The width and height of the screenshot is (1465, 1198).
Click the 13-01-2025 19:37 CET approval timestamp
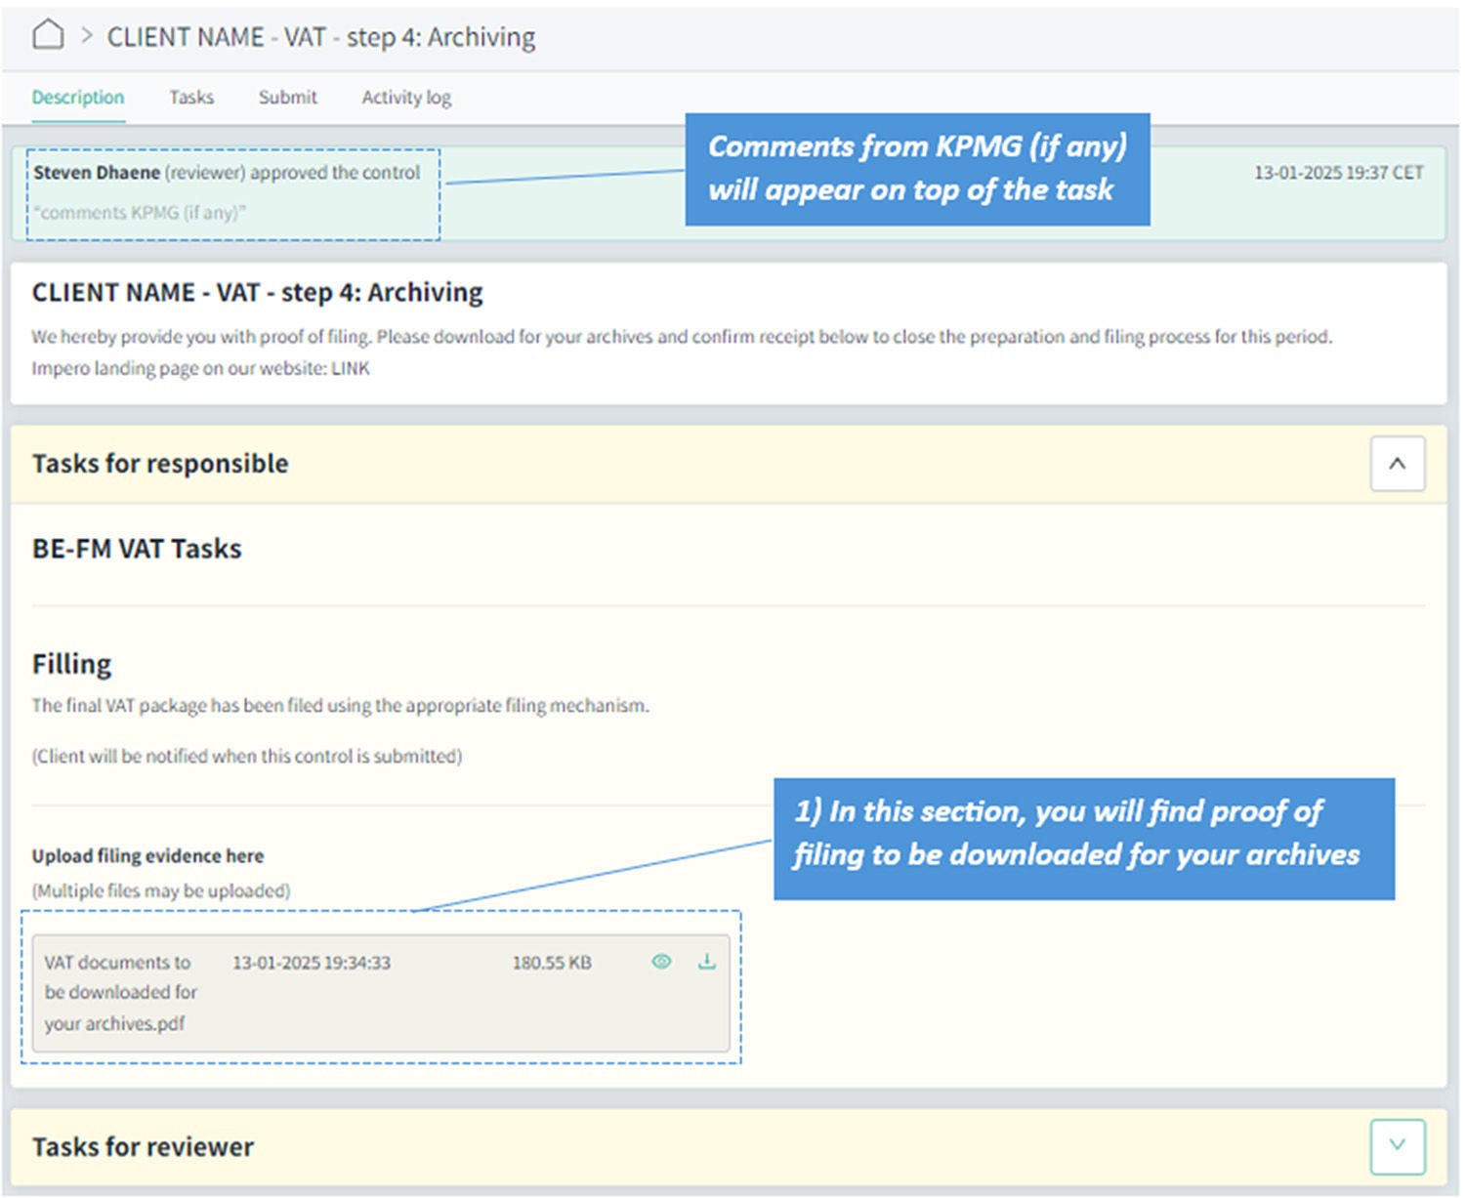tap(1338, 173)
